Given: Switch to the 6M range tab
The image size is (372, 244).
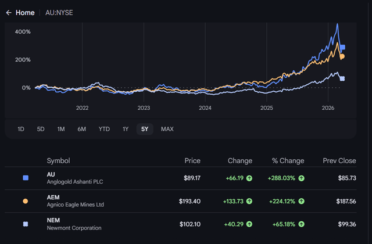Looking at the screenshot, I should 82,129.
